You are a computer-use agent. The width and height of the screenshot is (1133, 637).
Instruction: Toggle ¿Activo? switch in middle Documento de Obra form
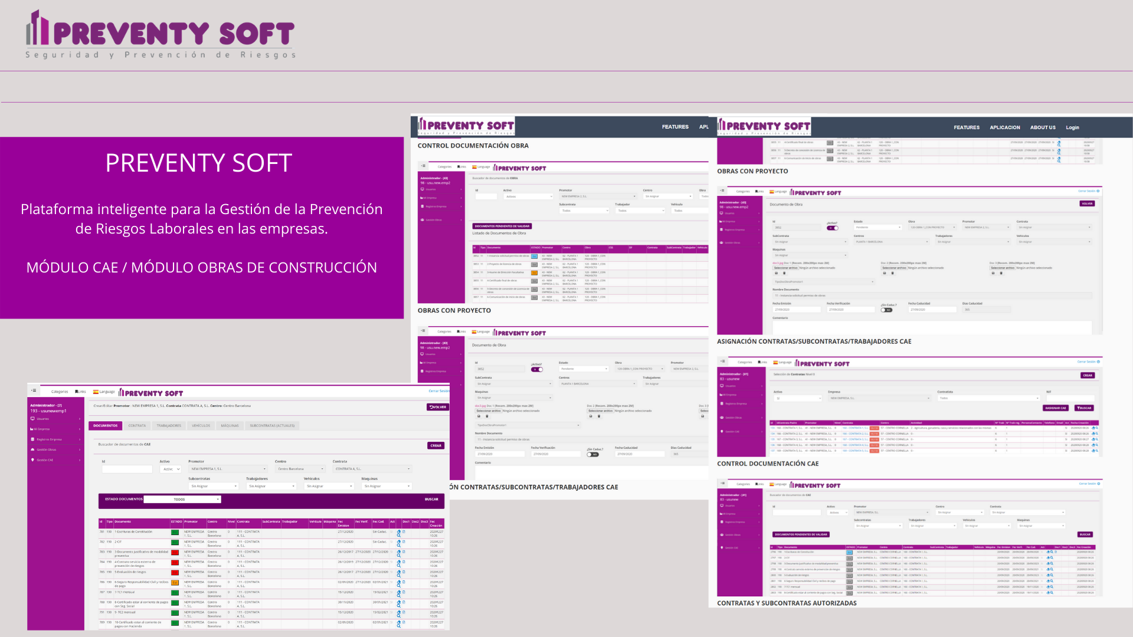pyautogui.click(x=537, y=369)
